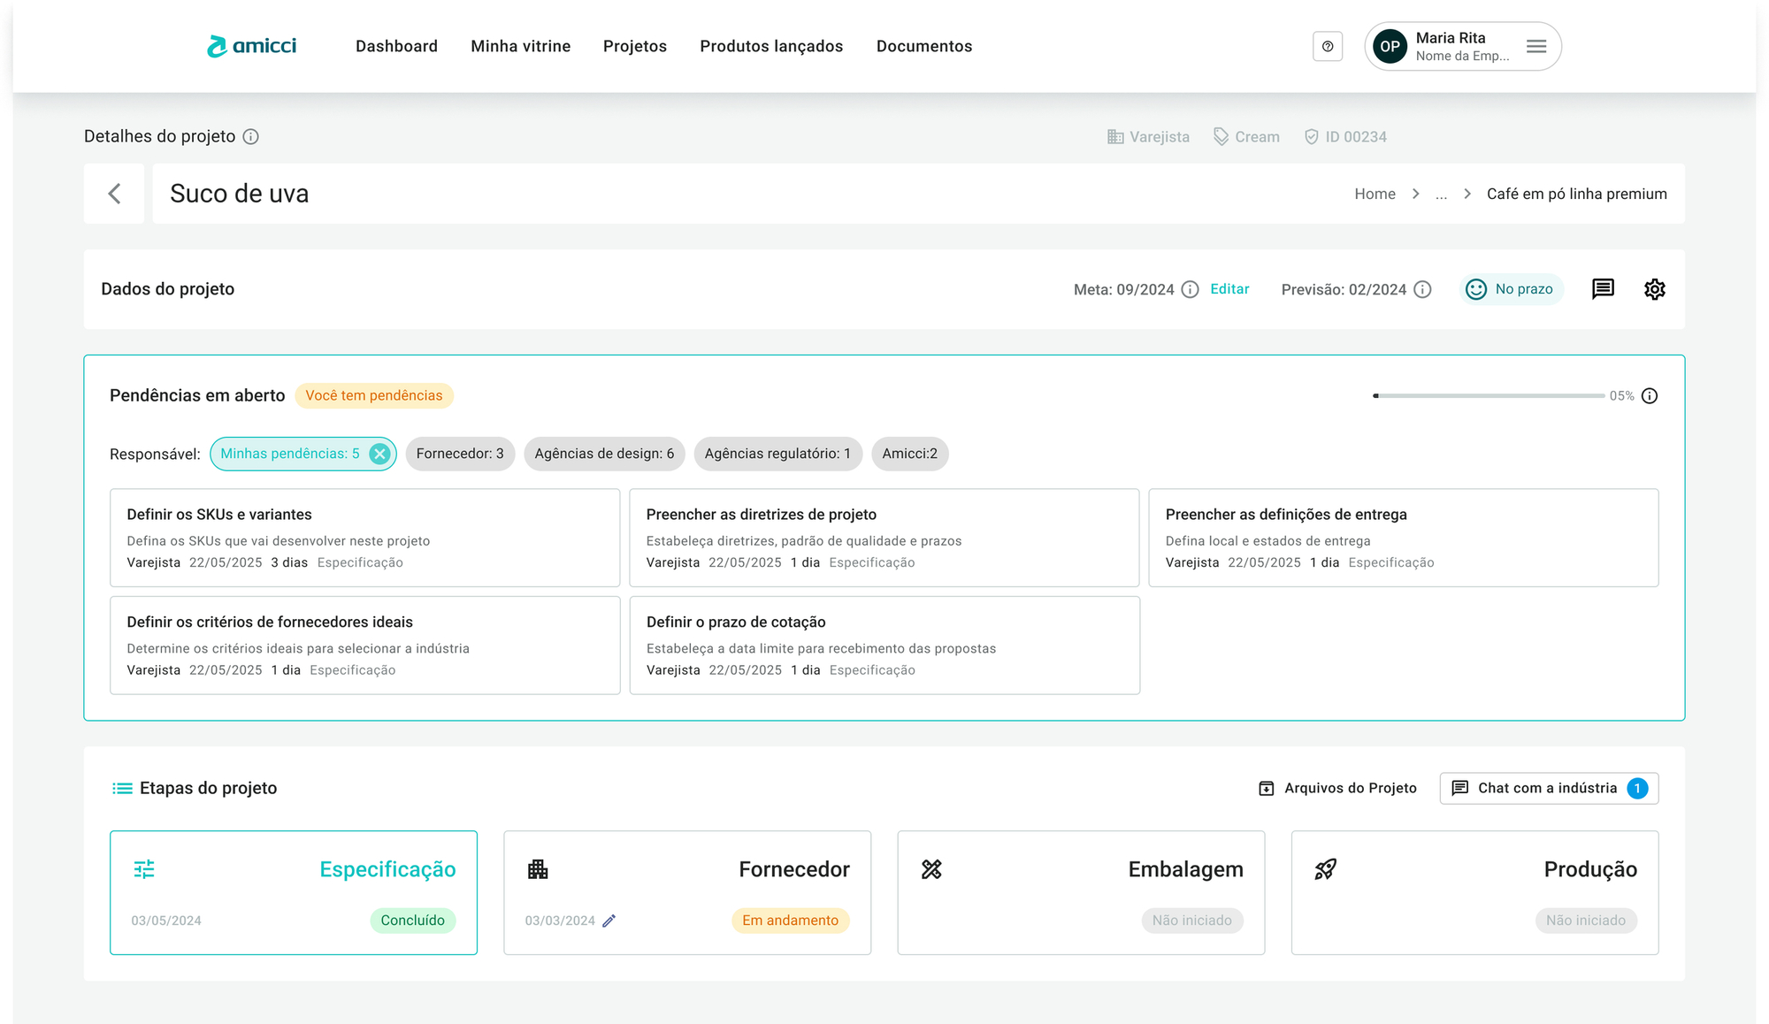Click info icon next to 05% progress
Screen dimensions: 1769x1024
tap(1650, 395)
